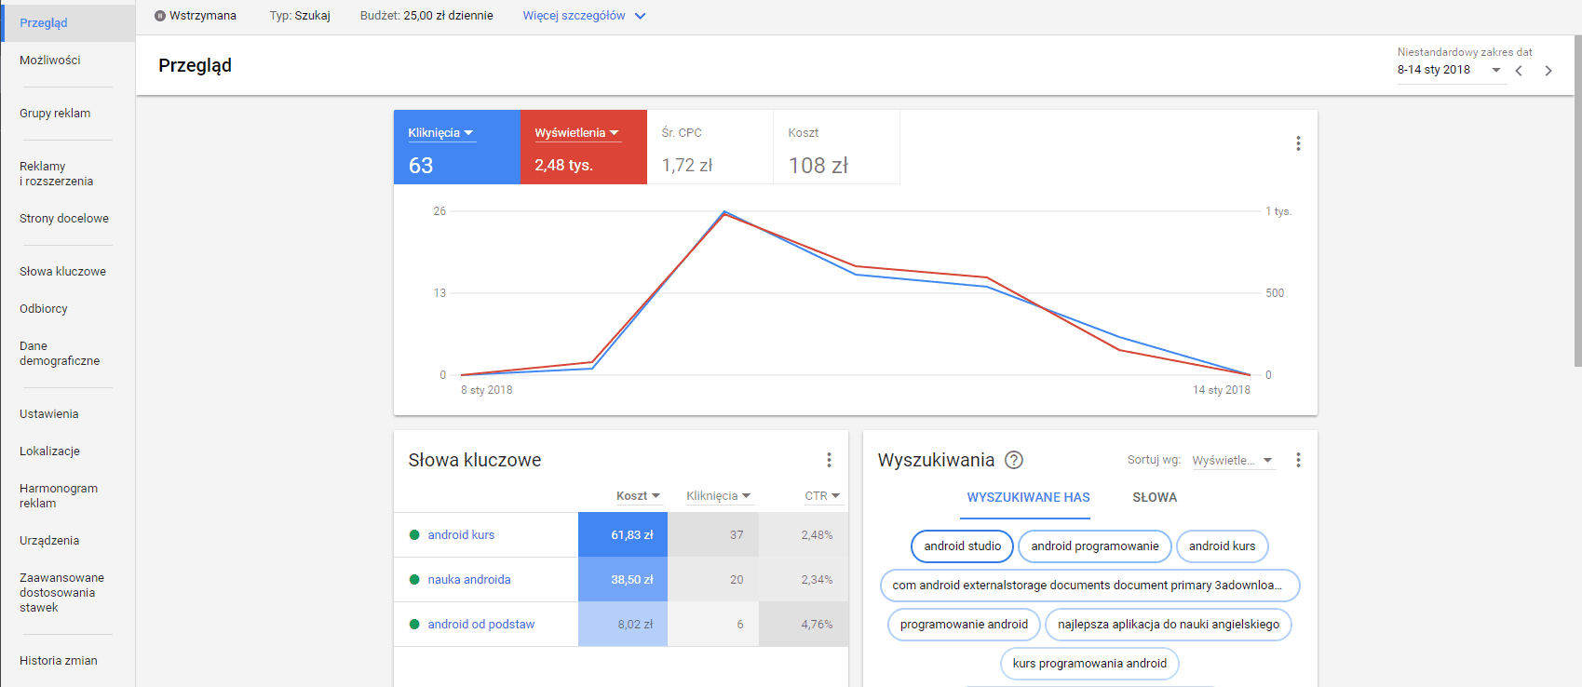The width and height of the screenshot is (1582, 687).
Task: Open the Wyświetlenia metric dropdown
Action: (576, 133)
